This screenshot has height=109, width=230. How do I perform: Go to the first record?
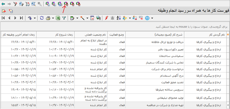(x=3, y=18)
